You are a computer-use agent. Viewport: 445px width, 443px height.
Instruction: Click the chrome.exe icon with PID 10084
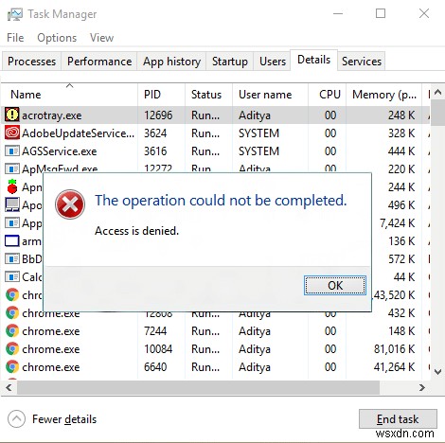[12, 348]
